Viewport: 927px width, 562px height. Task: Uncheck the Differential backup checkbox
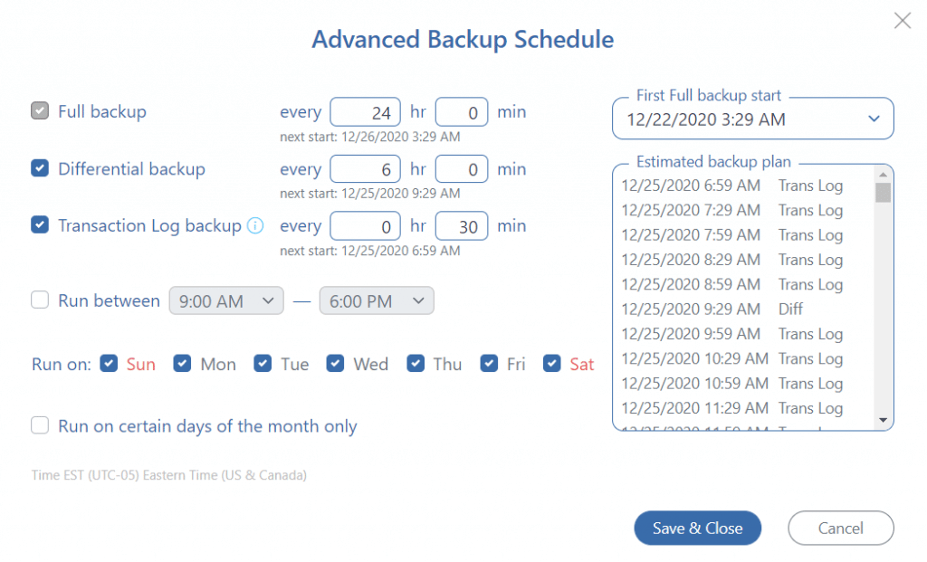[x=40, y=168]
